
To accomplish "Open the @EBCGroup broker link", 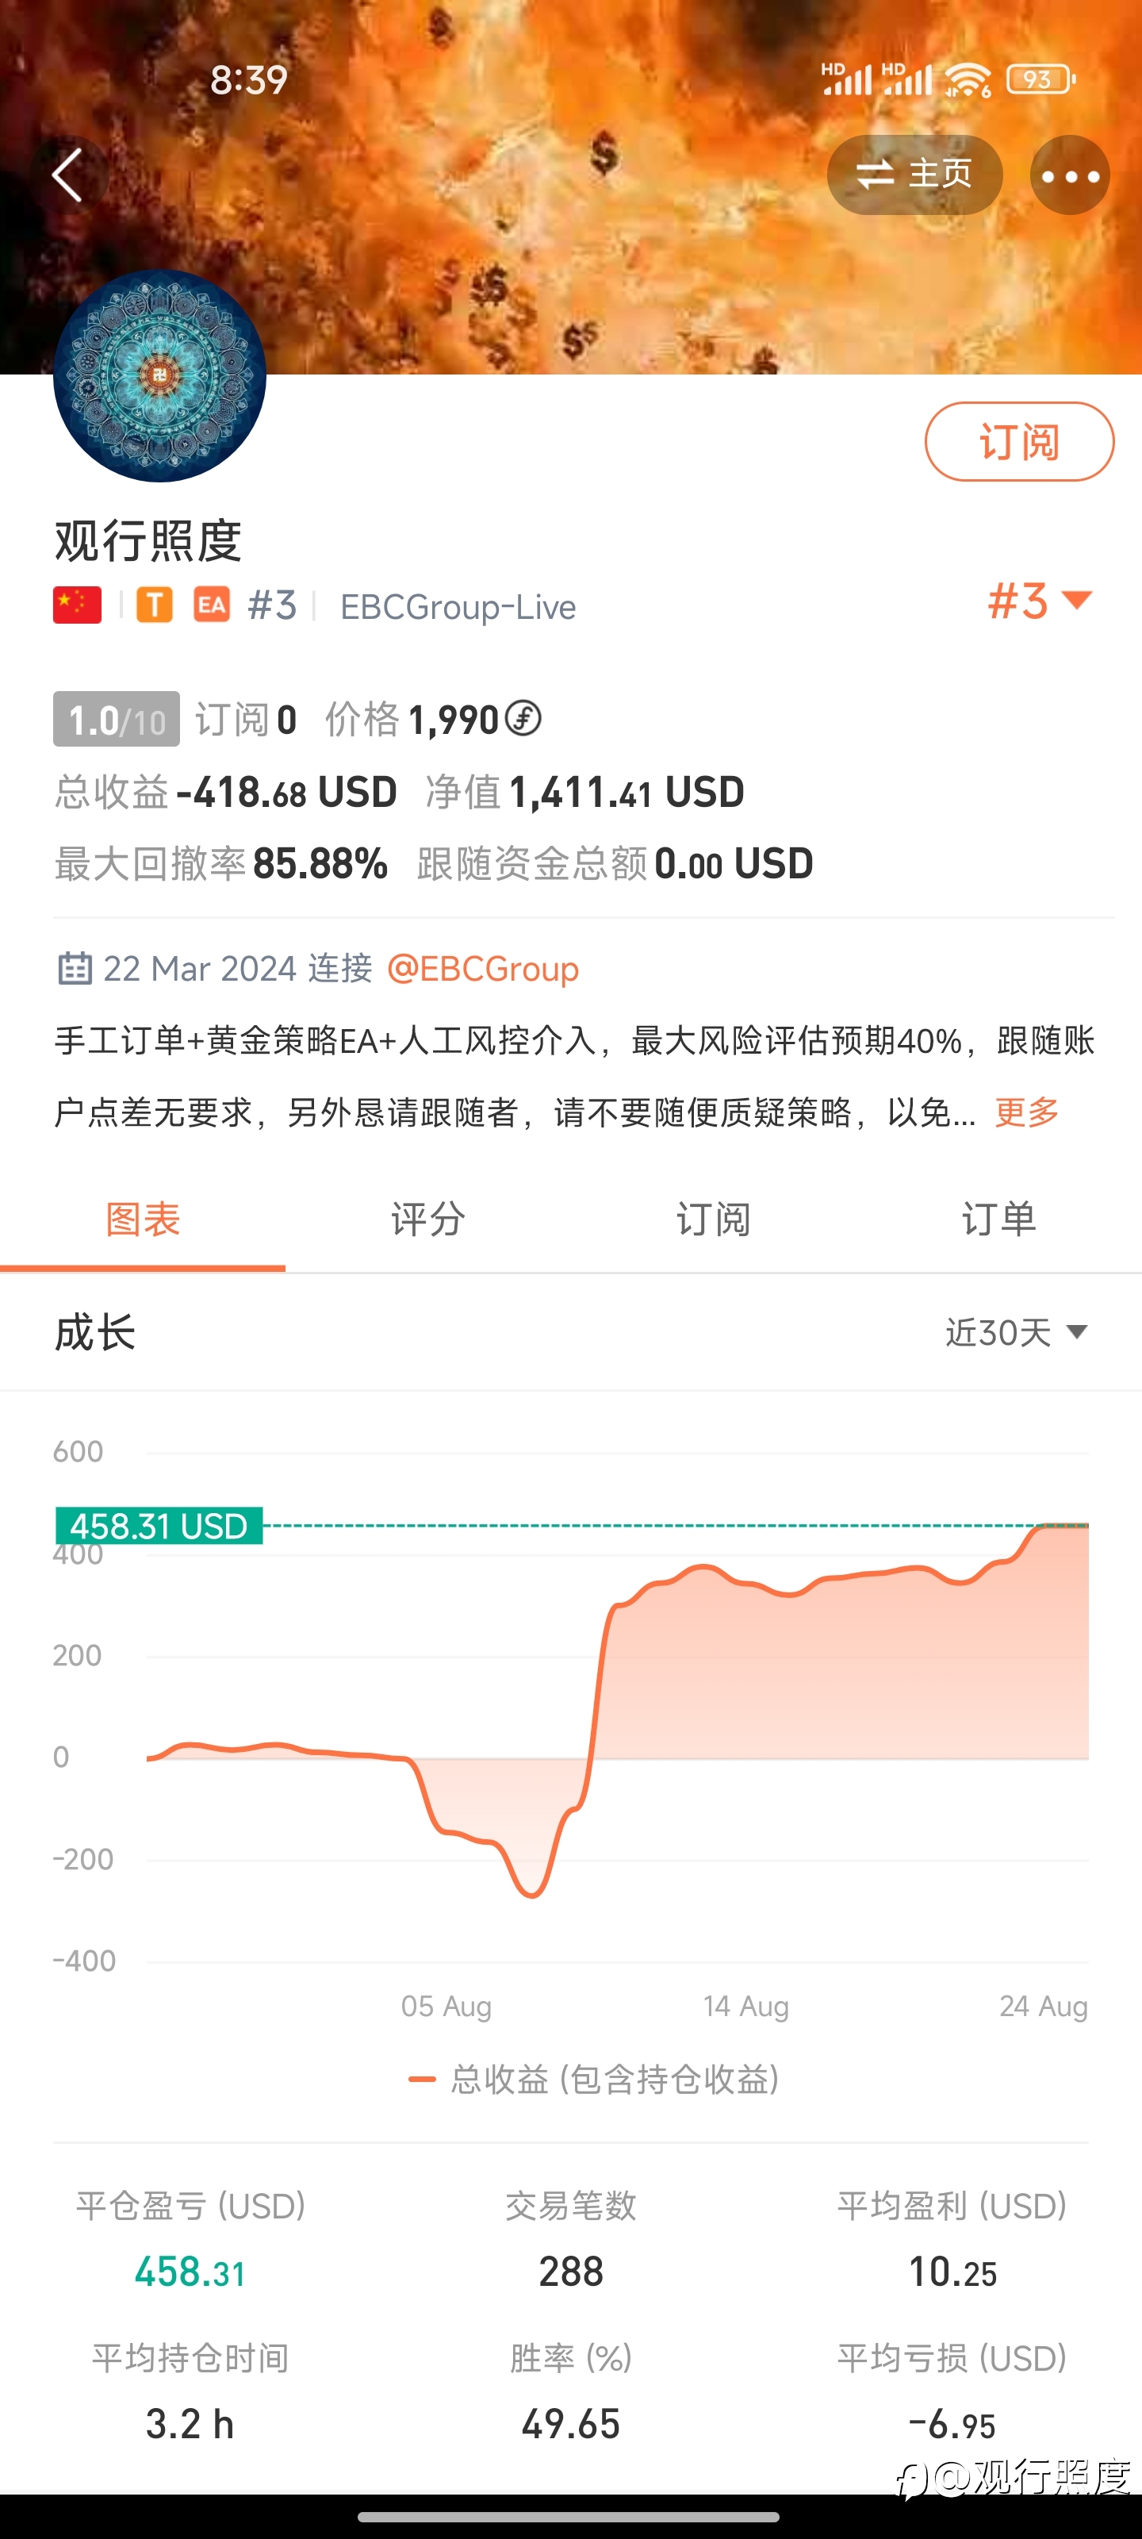I will tap(483, 969).
